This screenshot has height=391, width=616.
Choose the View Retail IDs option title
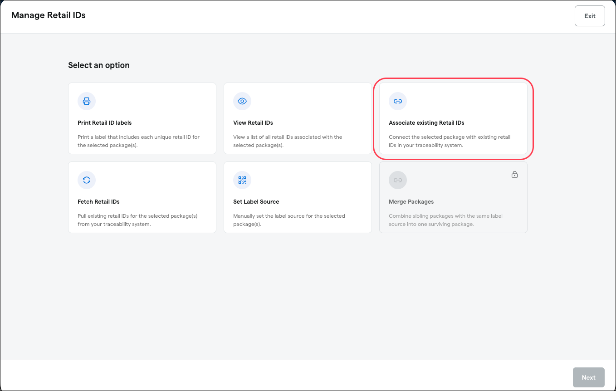pyautogui.click(x=253, y=123)
